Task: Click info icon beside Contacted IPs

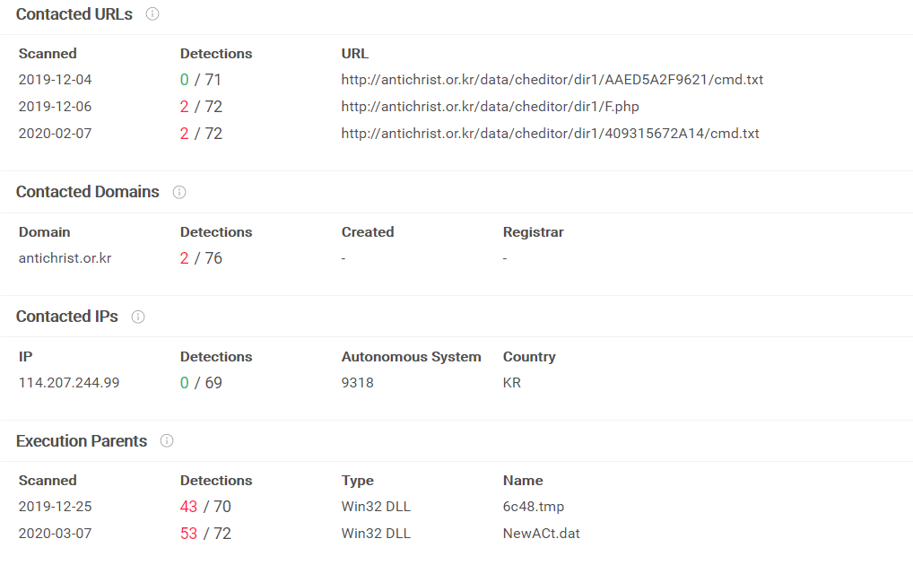Action: pyautogui.click(x=138, y=317)
